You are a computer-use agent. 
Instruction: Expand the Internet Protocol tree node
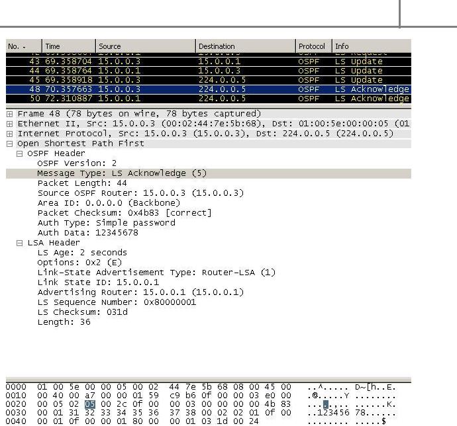9,134
